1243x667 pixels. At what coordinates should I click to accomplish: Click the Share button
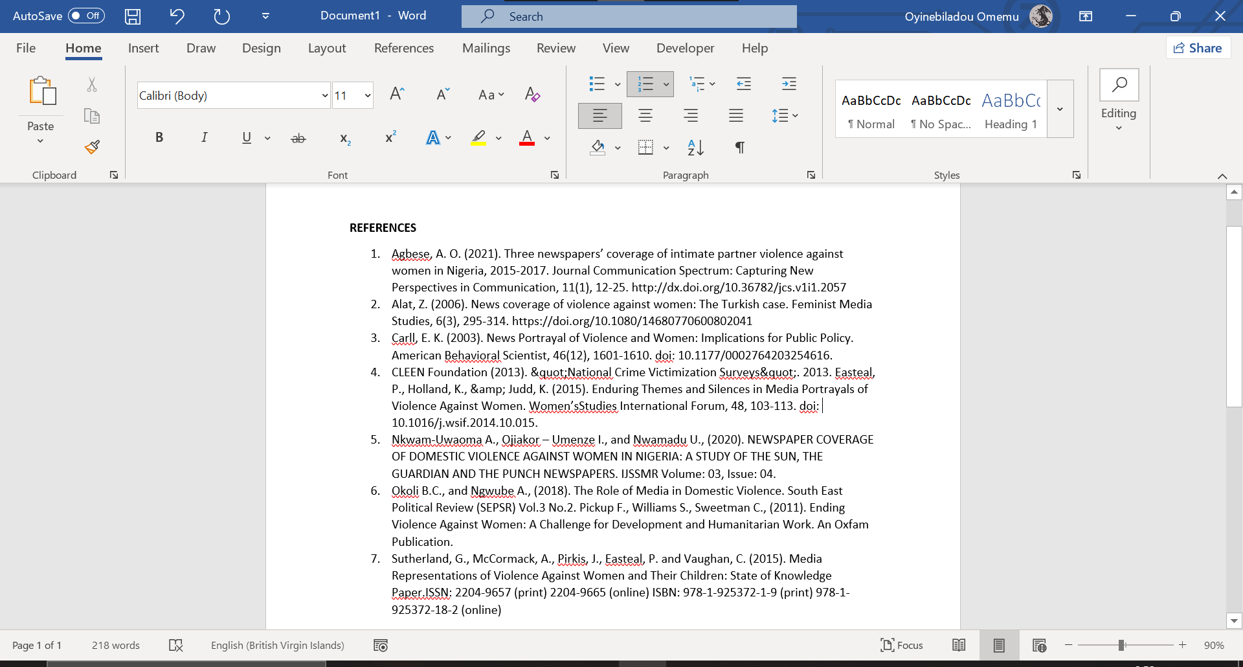tap(1198, 47)
